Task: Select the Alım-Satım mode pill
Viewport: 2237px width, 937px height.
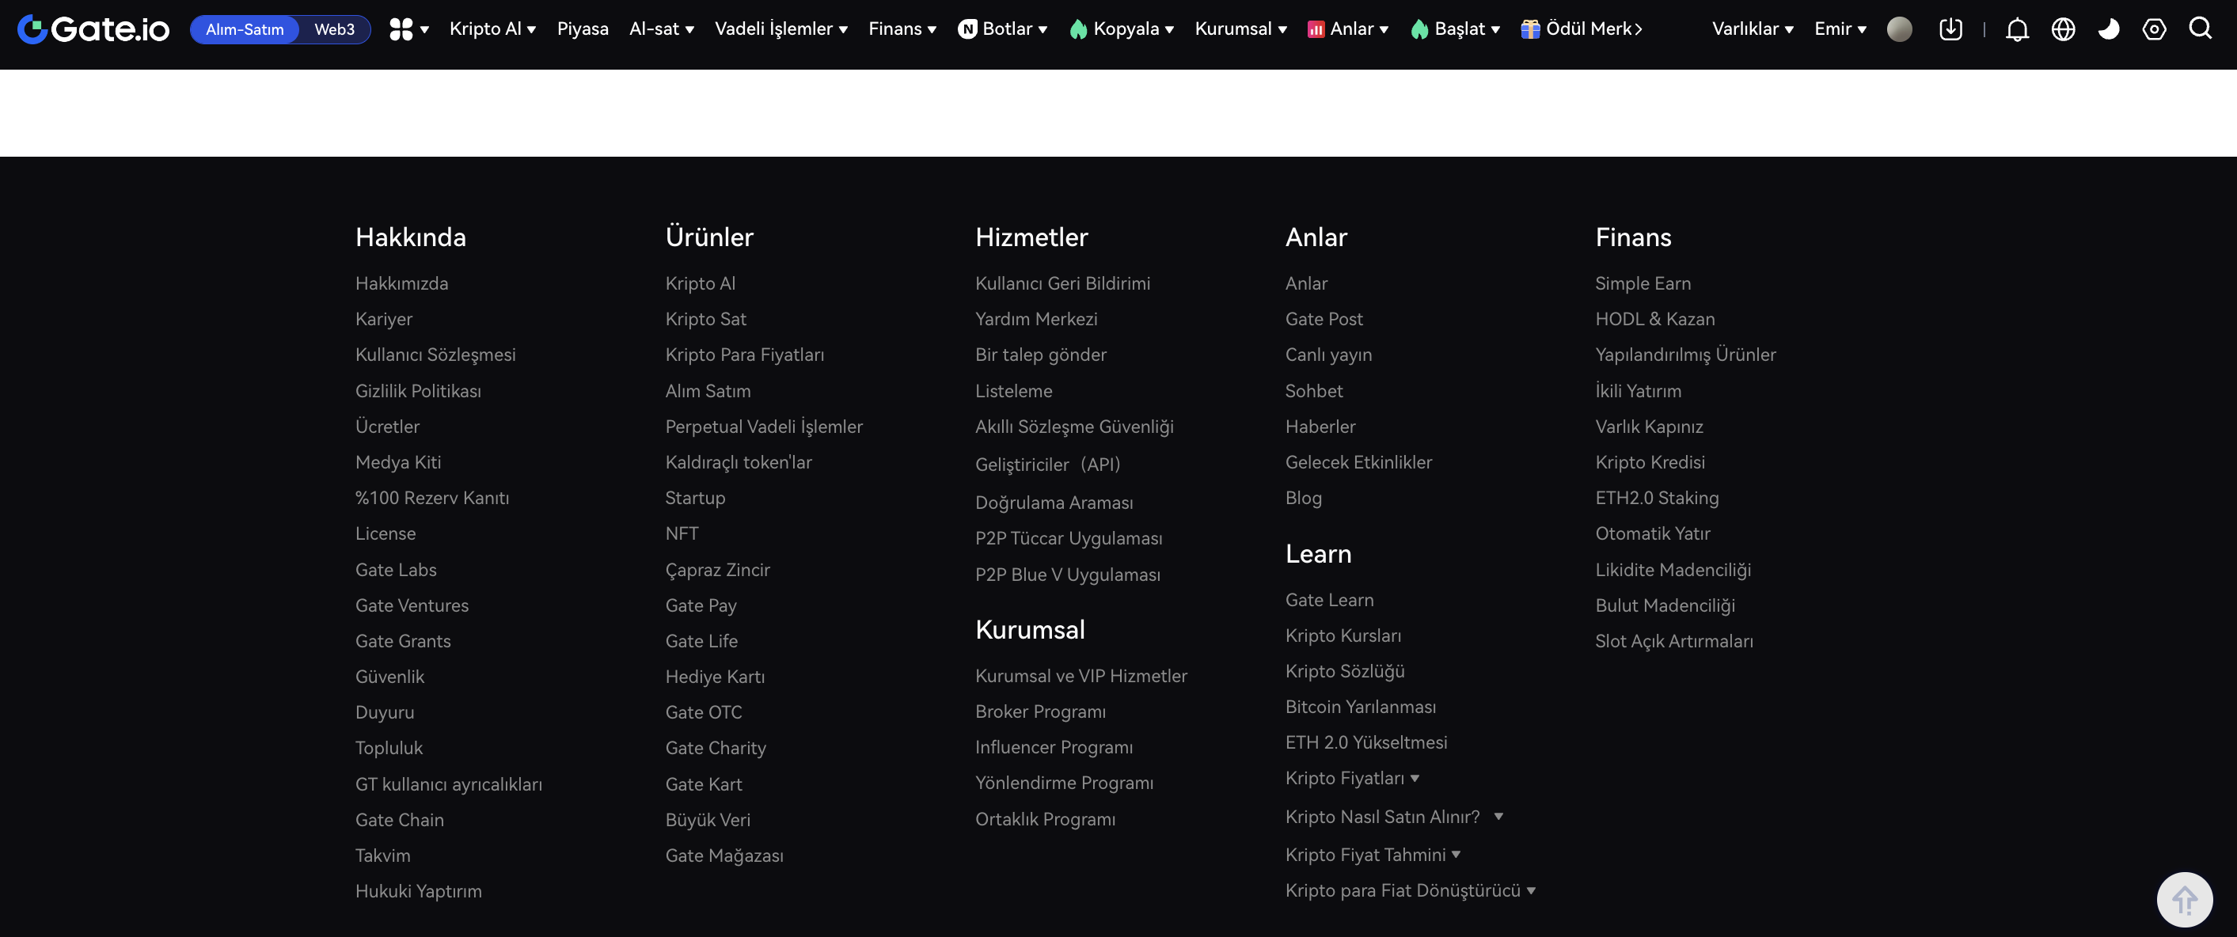Action: pyautogui.click(x=244, y=28)
